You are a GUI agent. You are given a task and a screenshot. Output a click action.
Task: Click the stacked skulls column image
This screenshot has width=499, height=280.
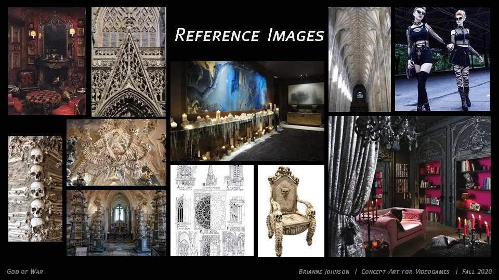point(35,189)
